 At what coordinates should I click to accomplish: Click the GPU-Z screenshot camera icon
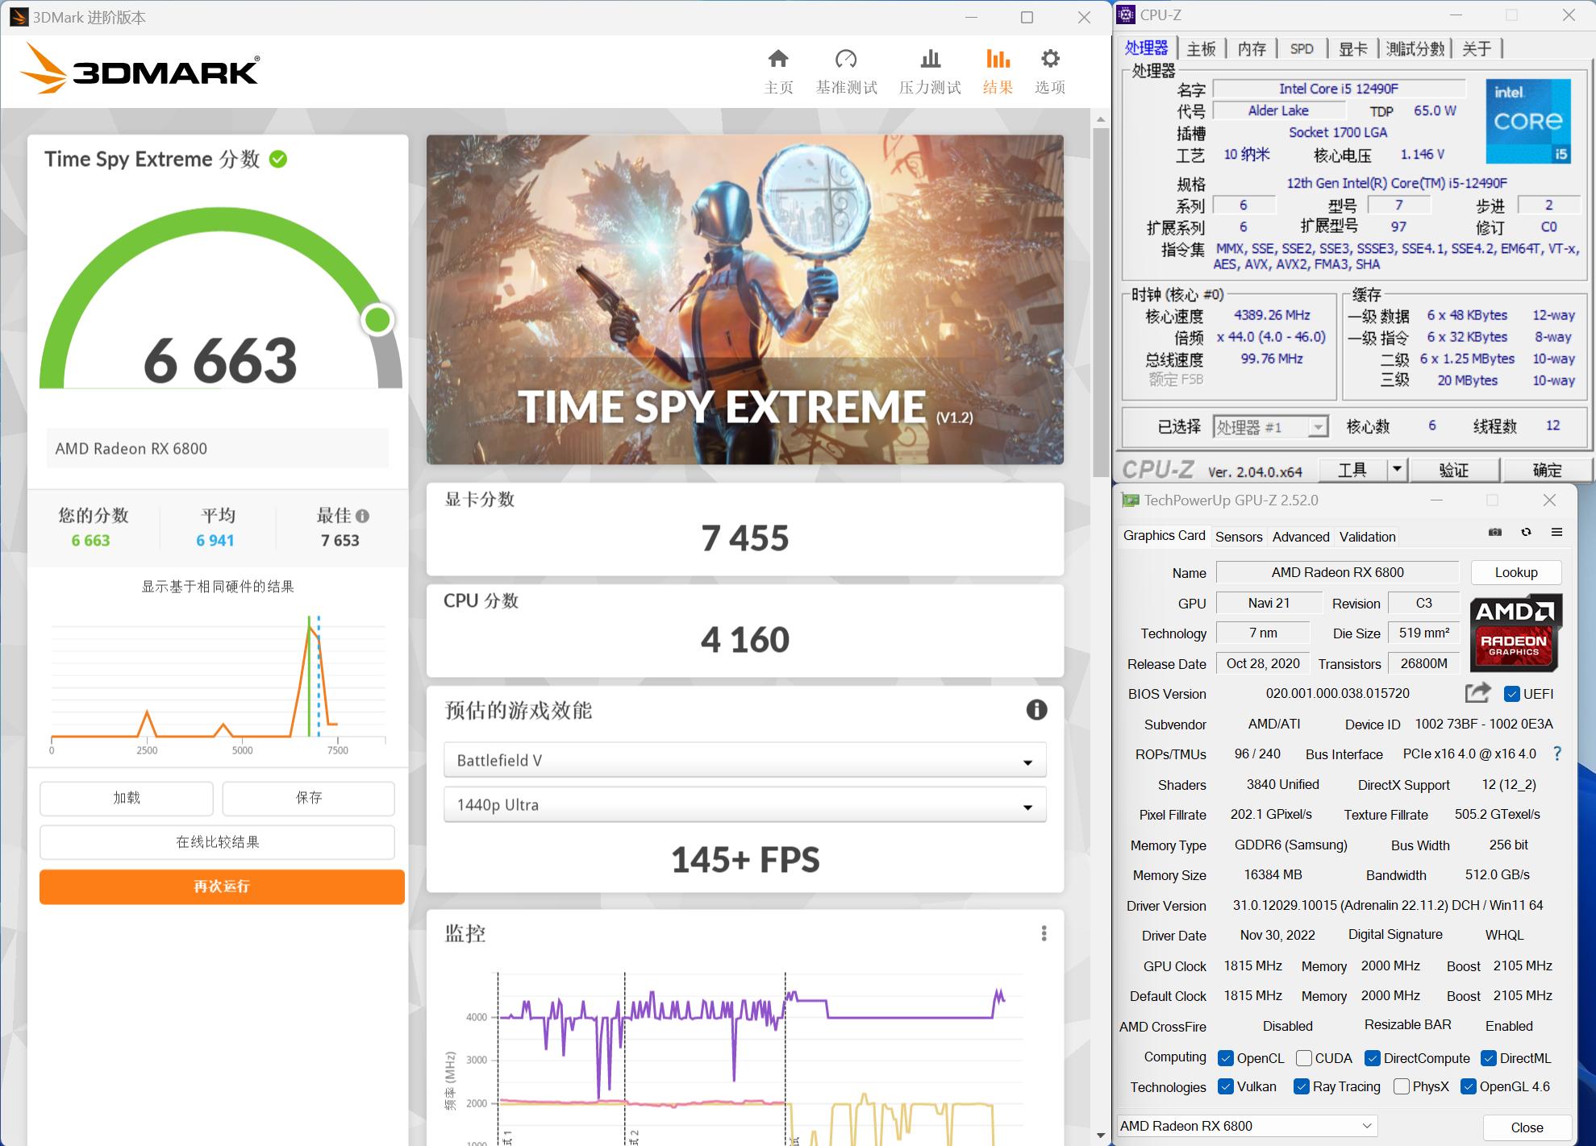[x=1495, y=533]
